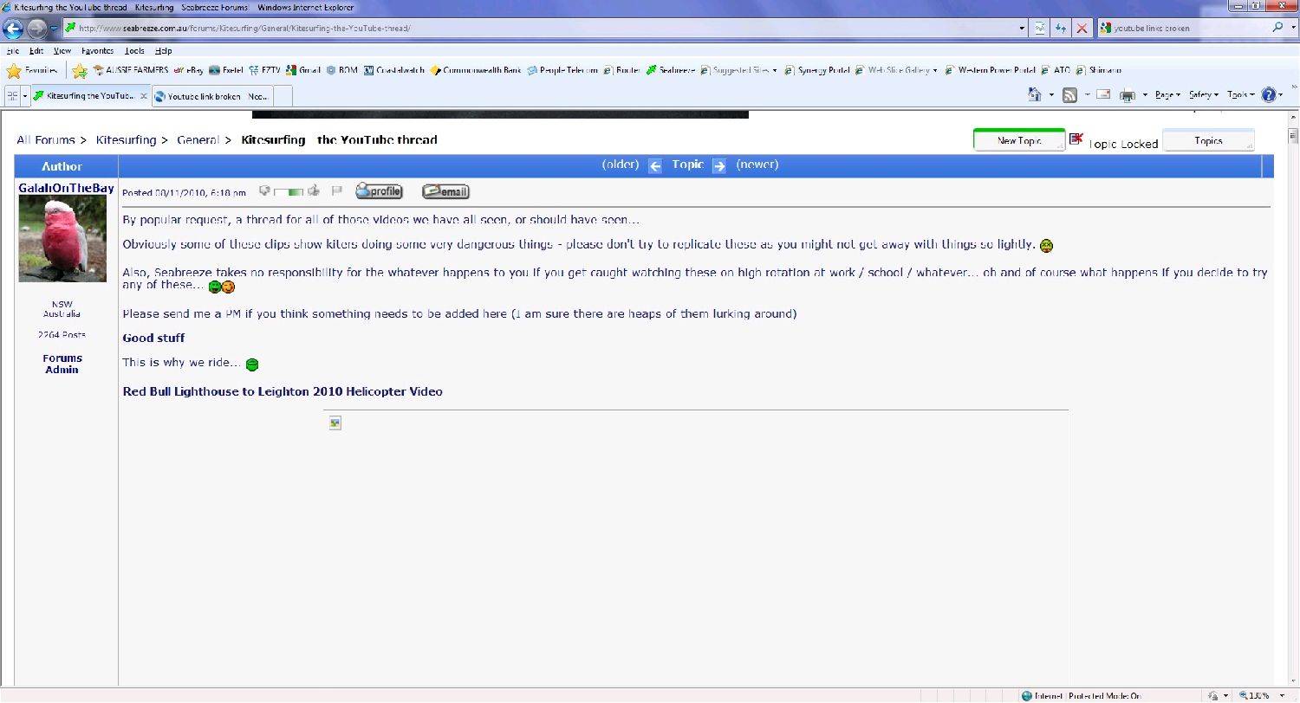Screen dimensions: 1300x703
Task: Open the Safety dropdown menu
Action: pyautogui.click(x=1203, y=95)
